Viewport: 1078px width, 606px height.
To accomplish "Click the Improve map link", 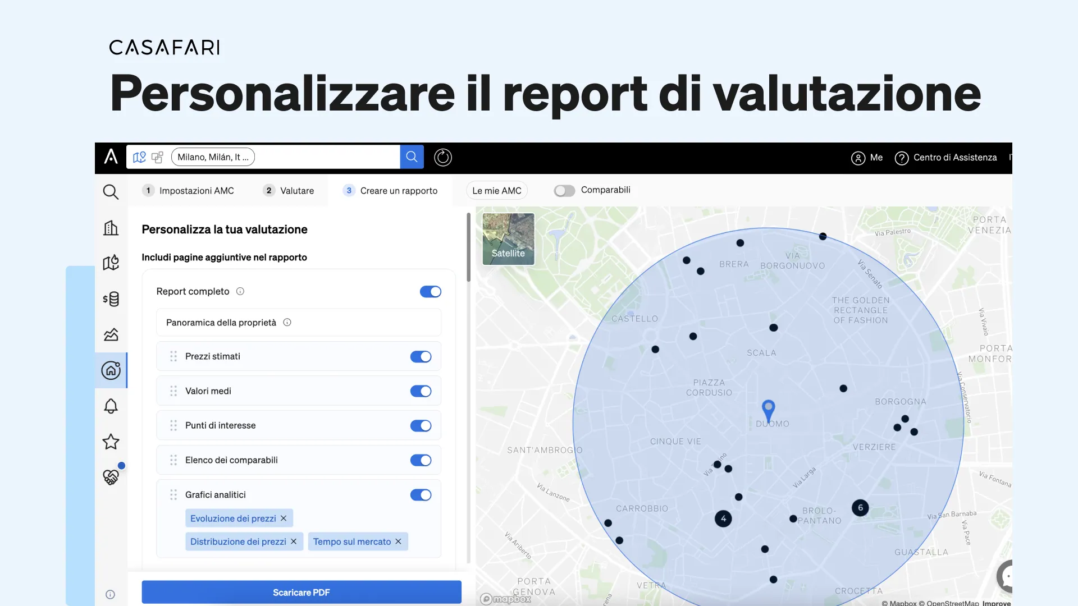I will pyautogui.click(x=997, y=603).
